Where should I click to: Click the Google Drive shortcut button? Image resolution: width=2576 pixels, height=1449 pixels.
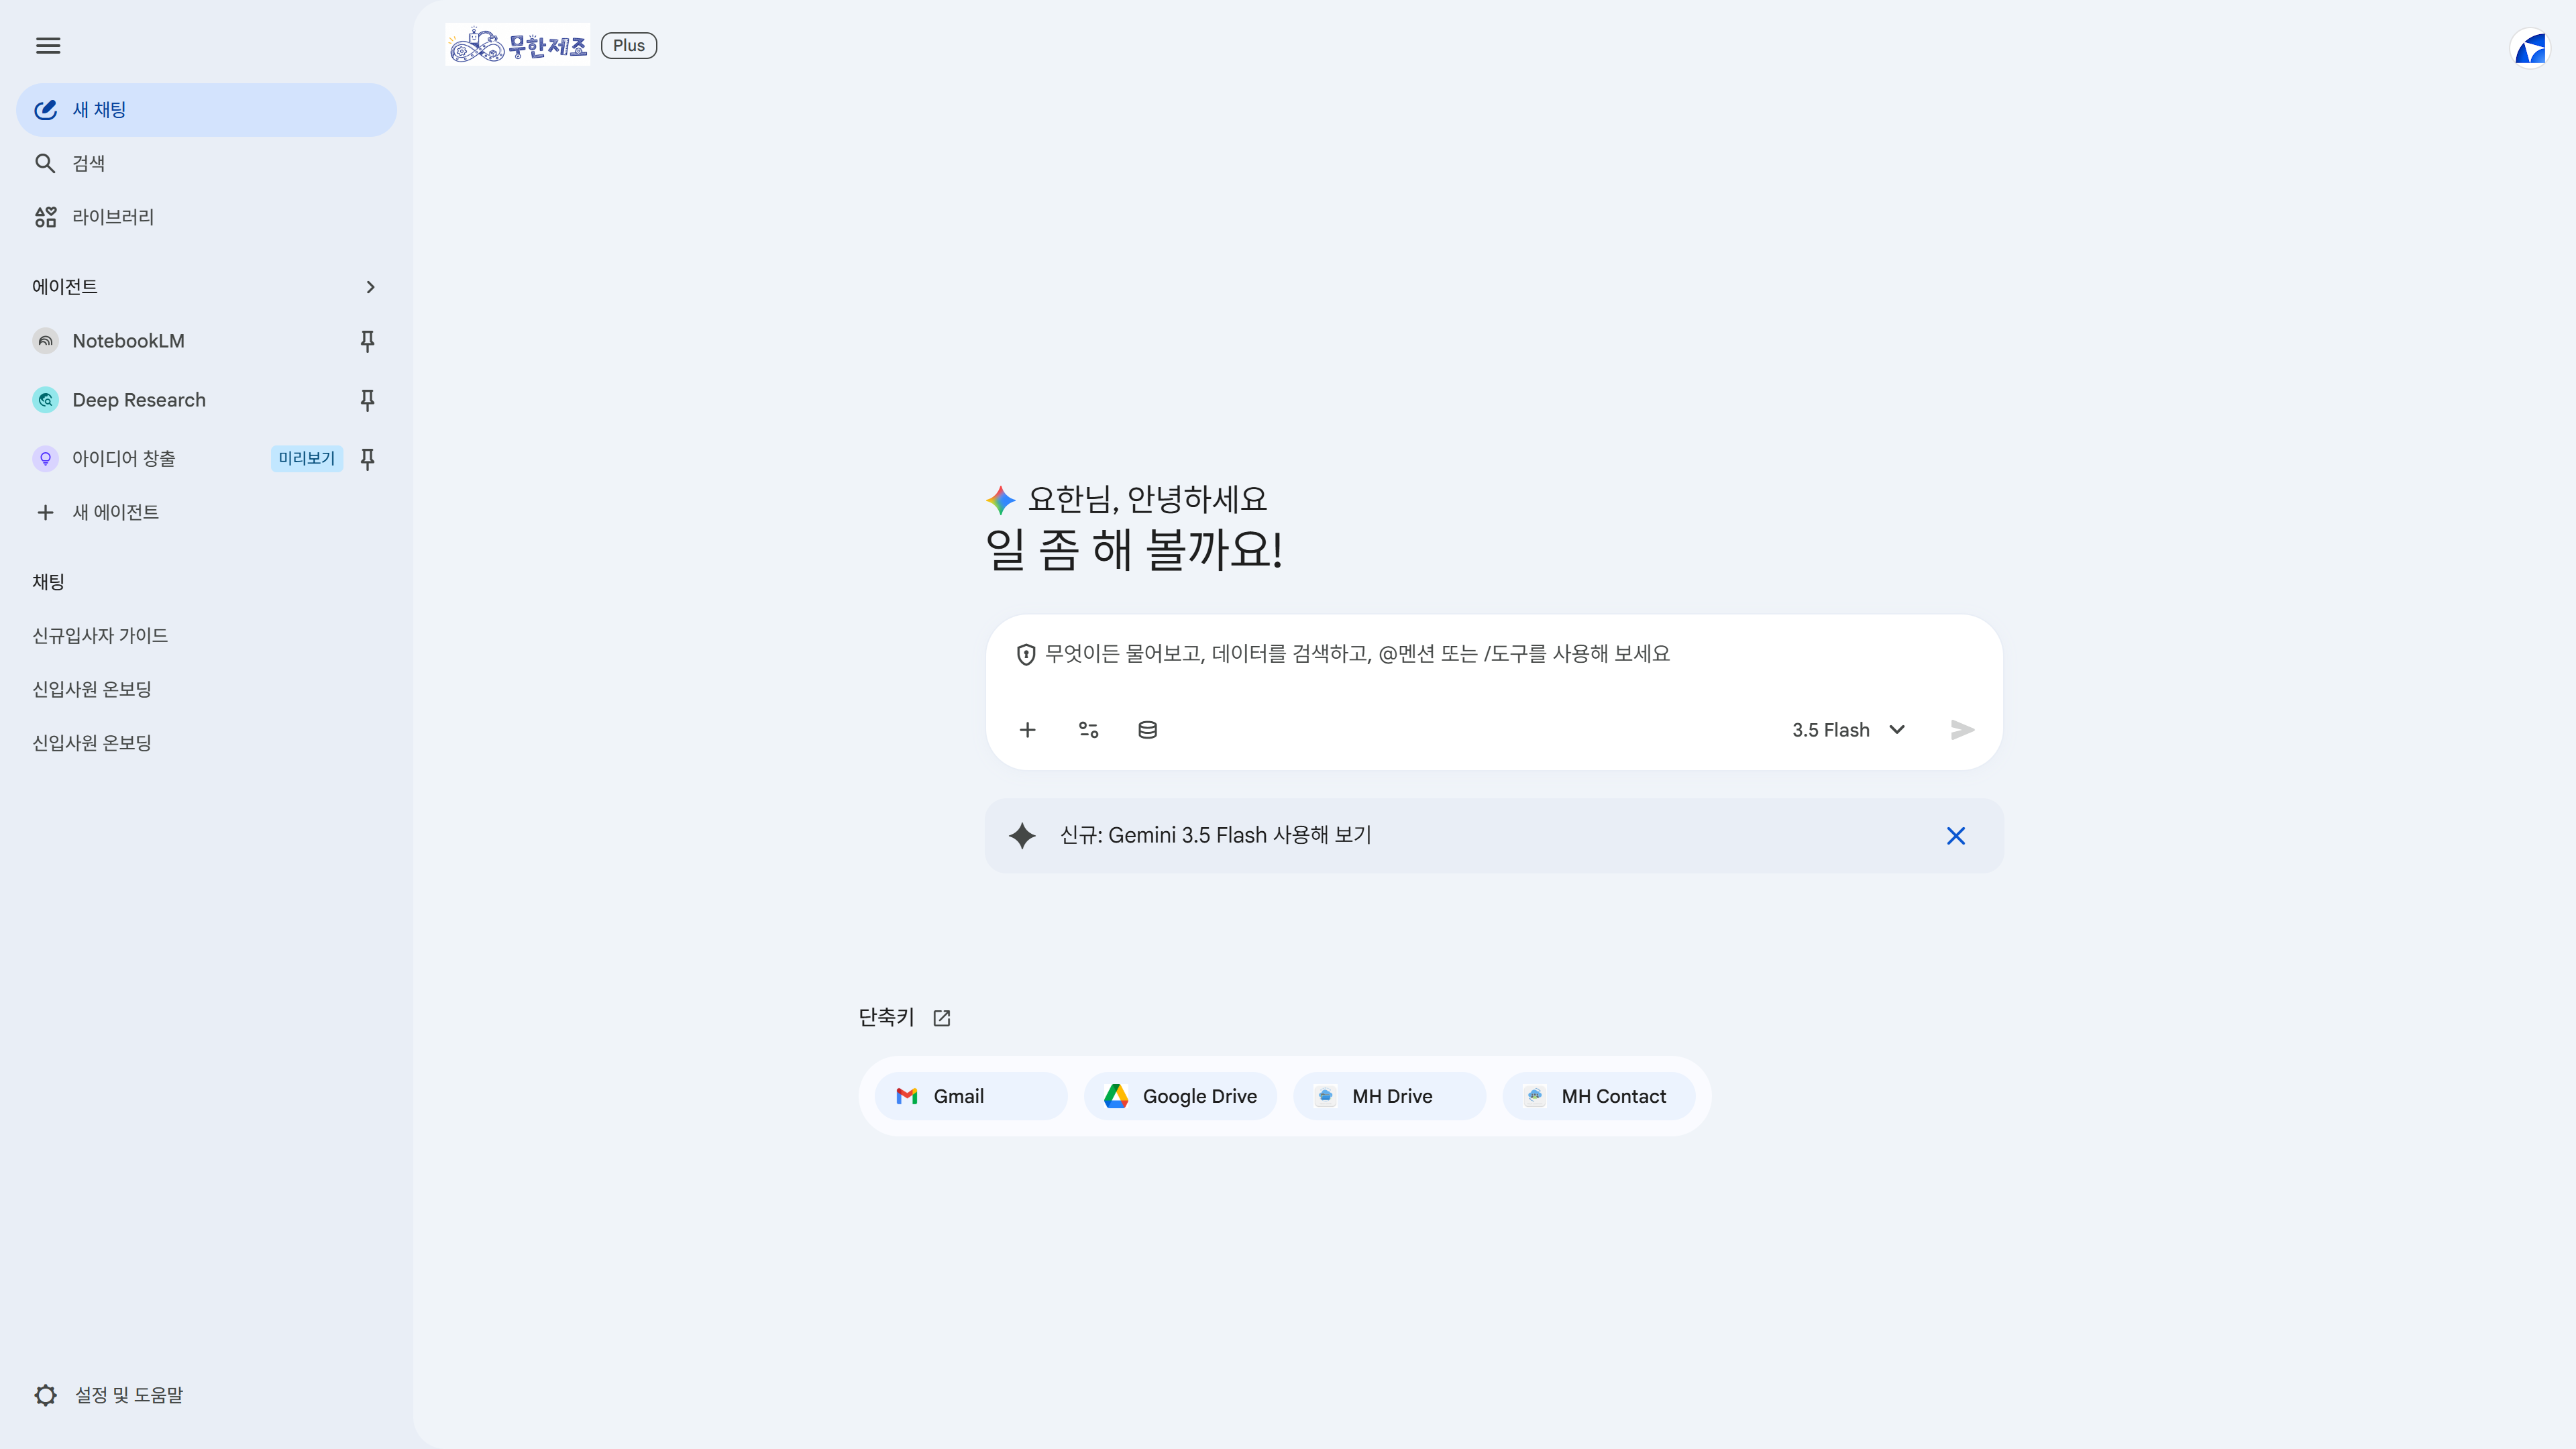click(x=1180, y=1096)
